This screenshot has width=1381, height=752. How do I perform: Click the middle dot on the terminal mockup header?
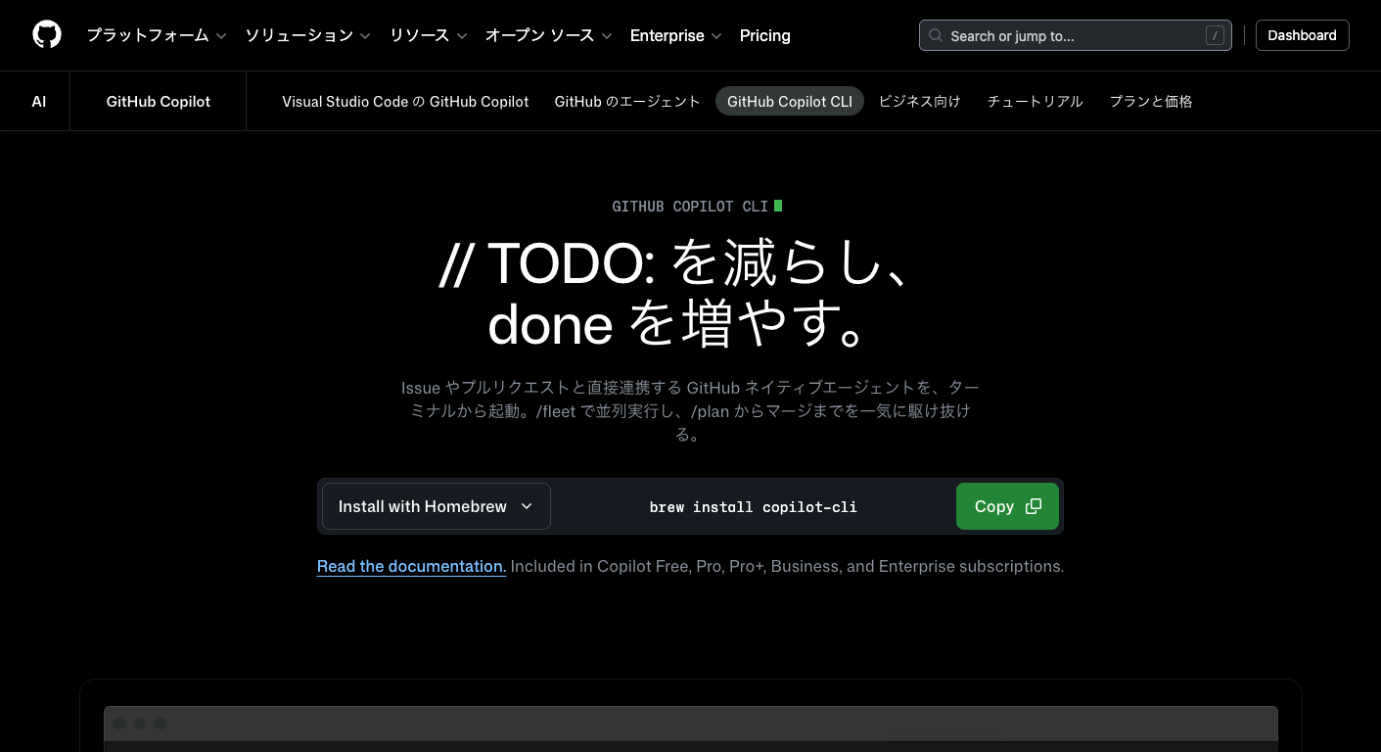pos(140,723)
